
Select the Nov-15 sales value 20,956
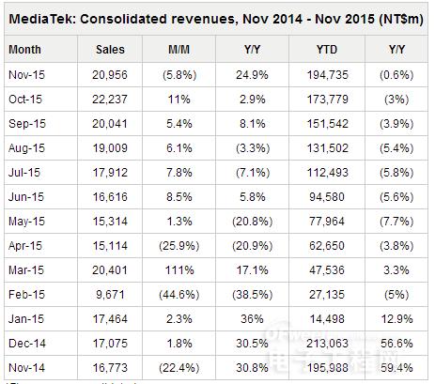pyautogui.click(x=110, y=75)
